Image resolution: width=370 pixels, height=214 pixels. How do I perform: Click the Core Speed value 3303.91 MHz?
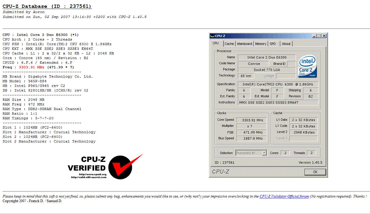coord(251,120)
